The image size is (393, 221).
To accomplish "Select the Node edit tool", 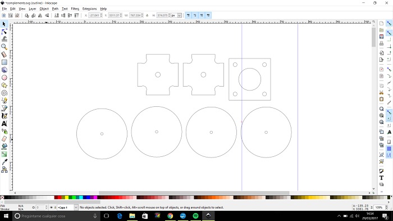I will (4, 31).
